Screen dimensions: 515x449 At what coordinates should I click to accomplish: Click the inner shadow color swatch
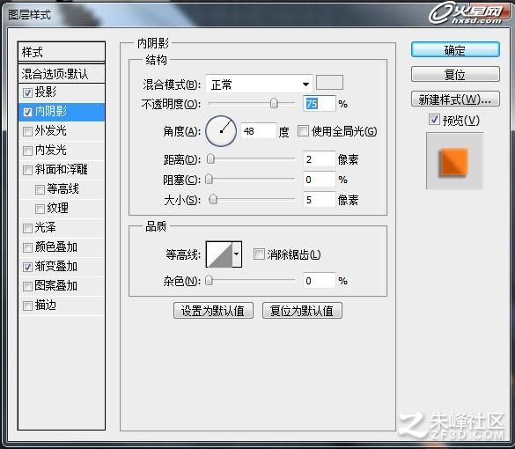(x=329, y=83)
